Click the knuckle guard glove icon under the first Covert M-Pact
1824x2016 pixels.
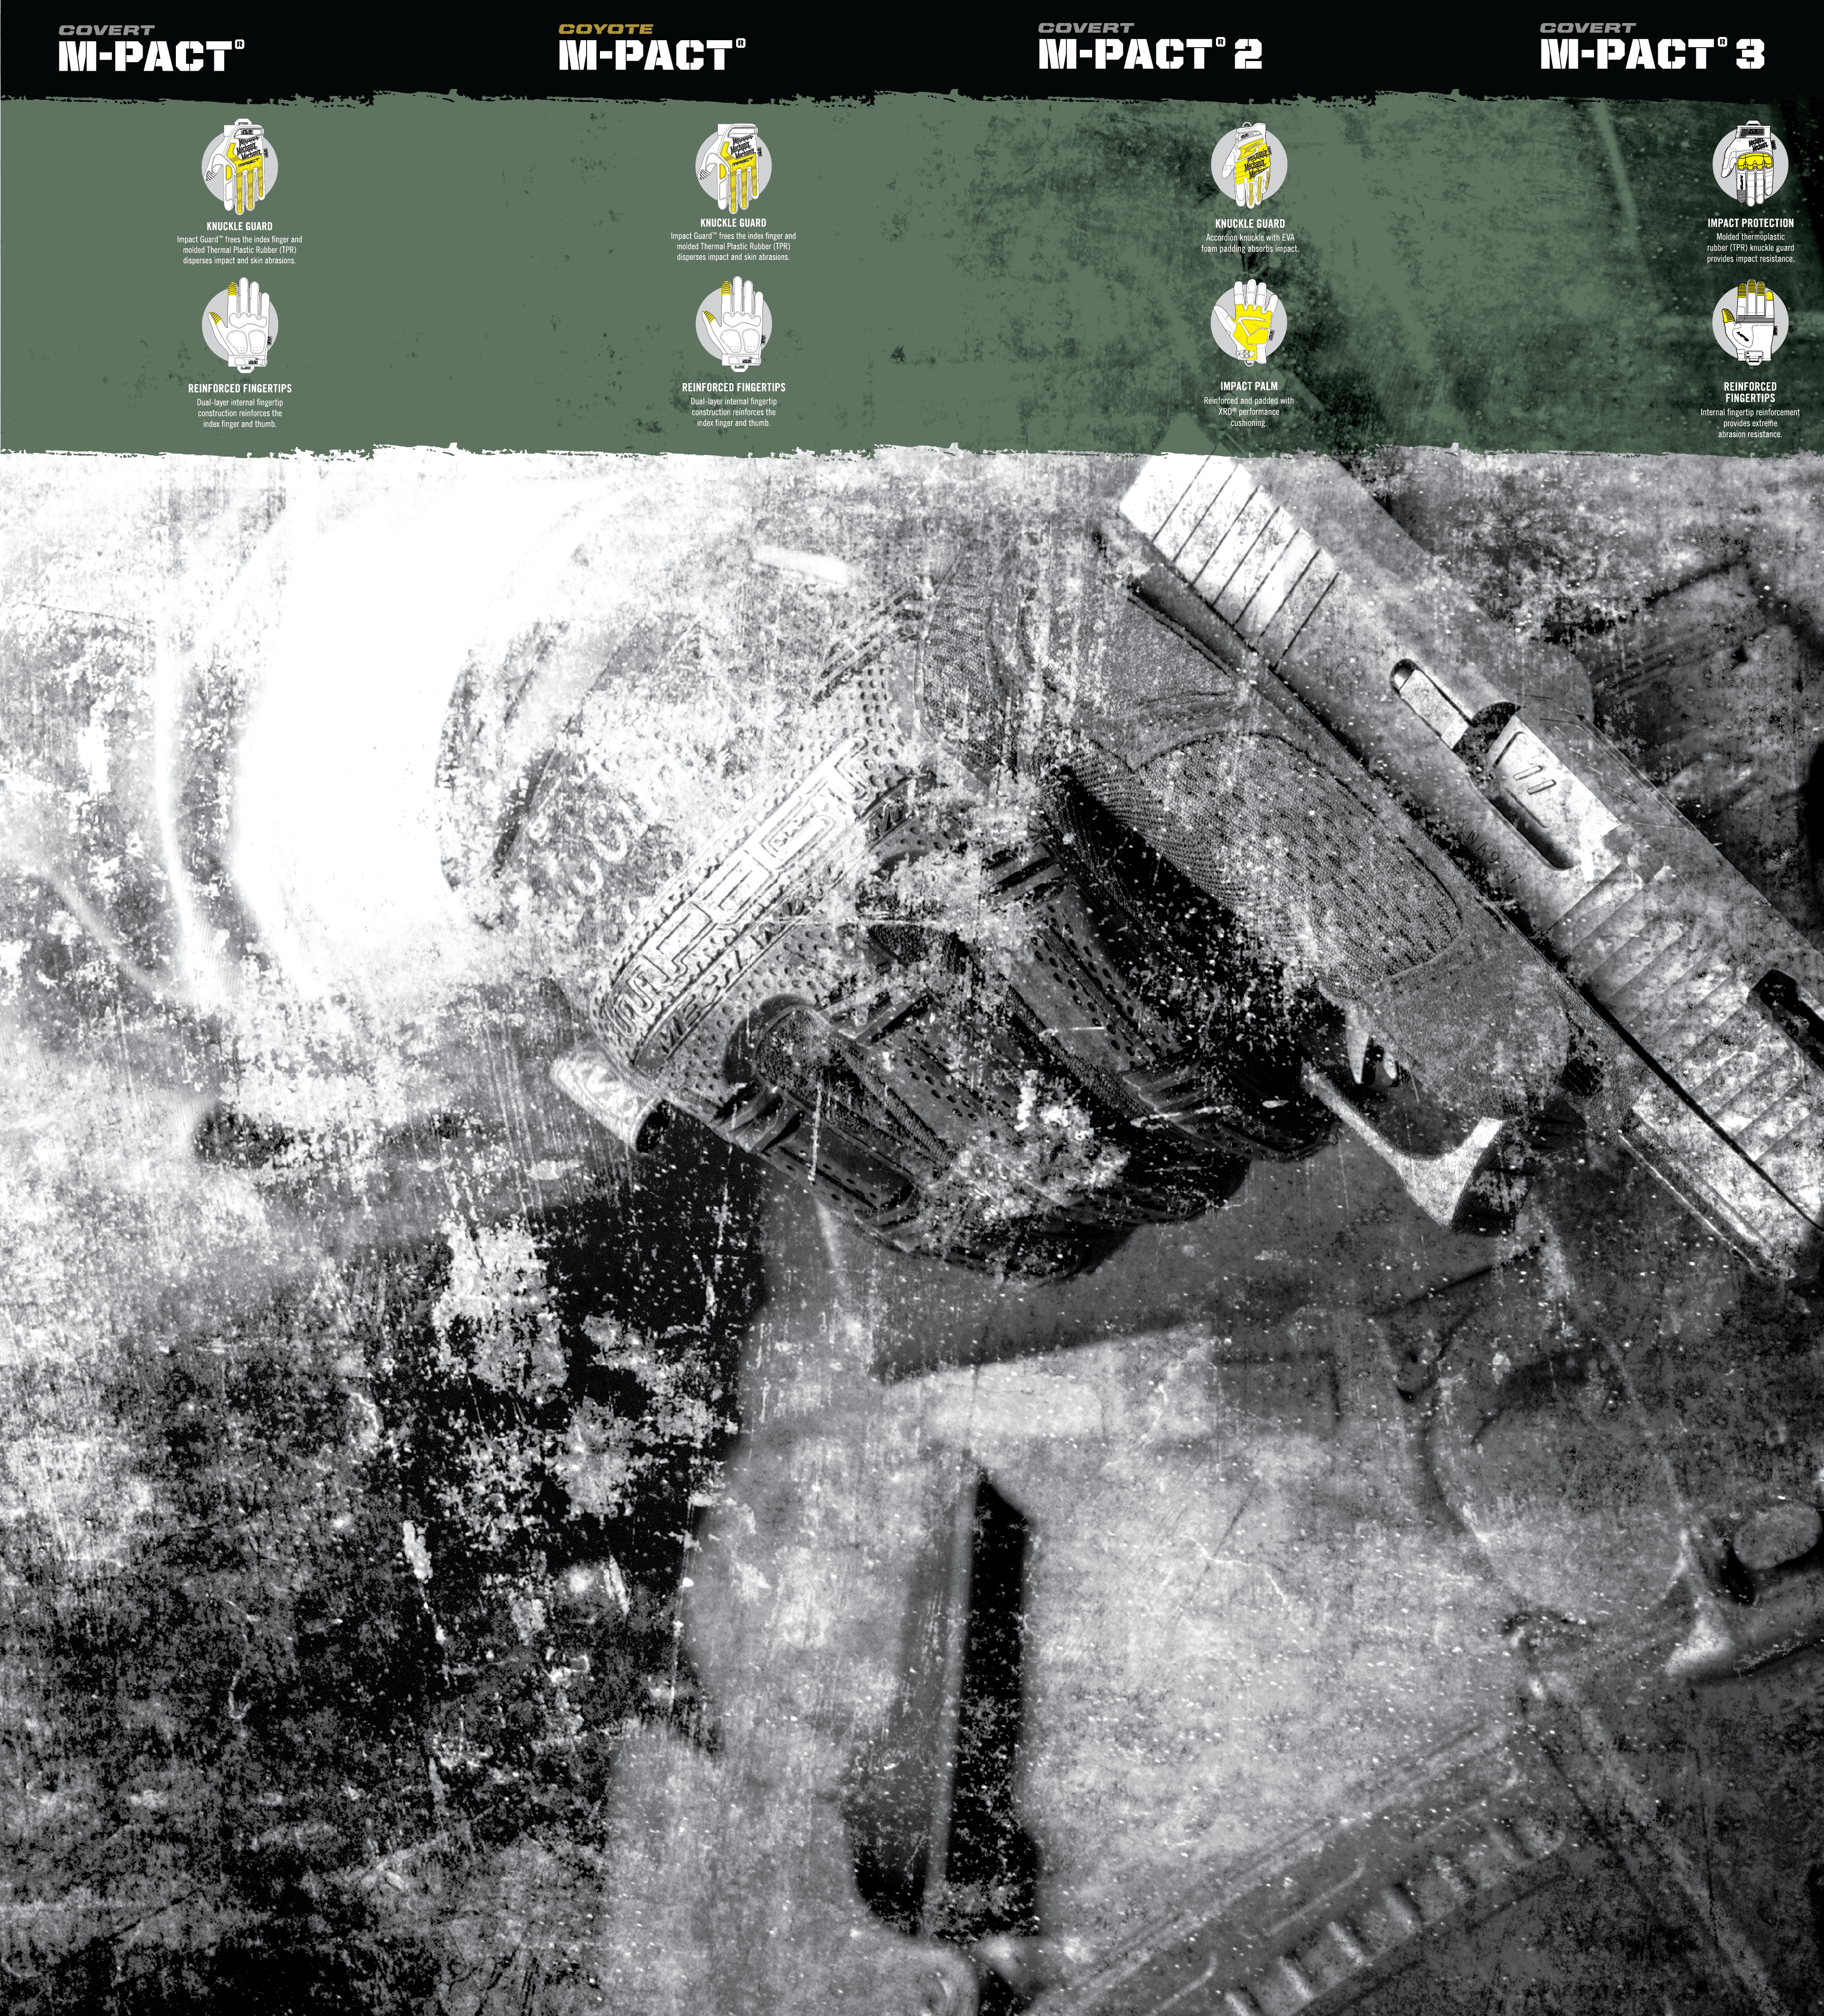pyautogui.click(x=239, y=165)
